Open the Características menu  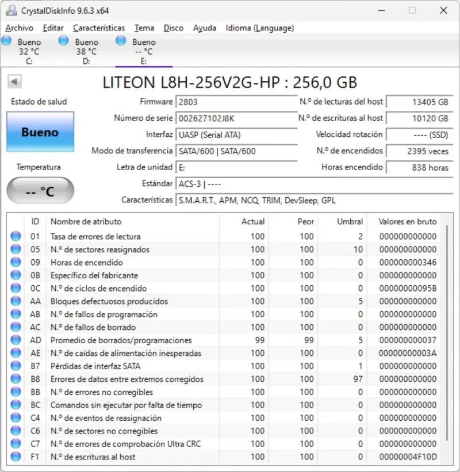[99, 28]
